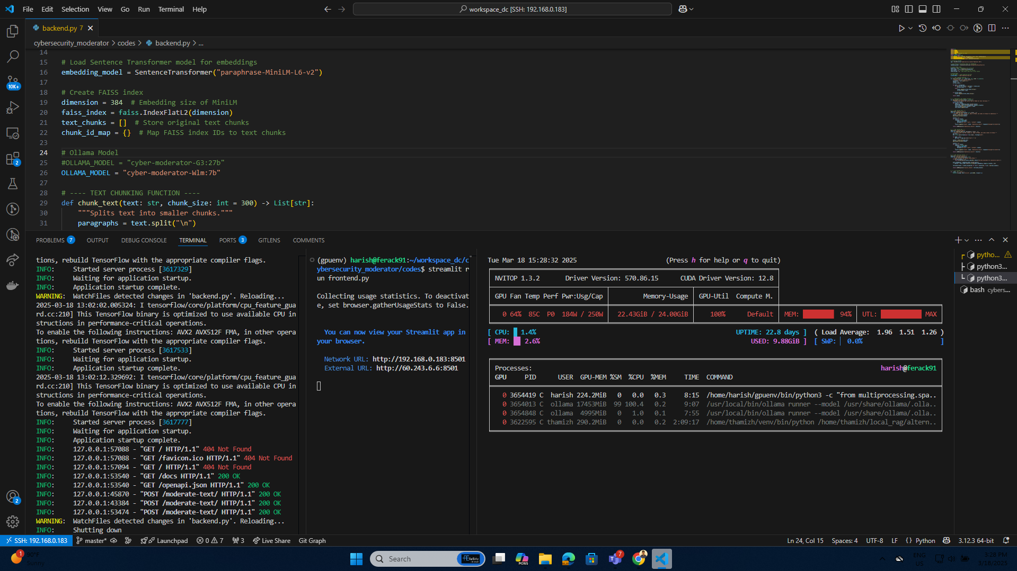The height and width of the screenshot is (571, 1017).
Task: Open Copilot status icon in status bar
Action: [x=947, y=541]
